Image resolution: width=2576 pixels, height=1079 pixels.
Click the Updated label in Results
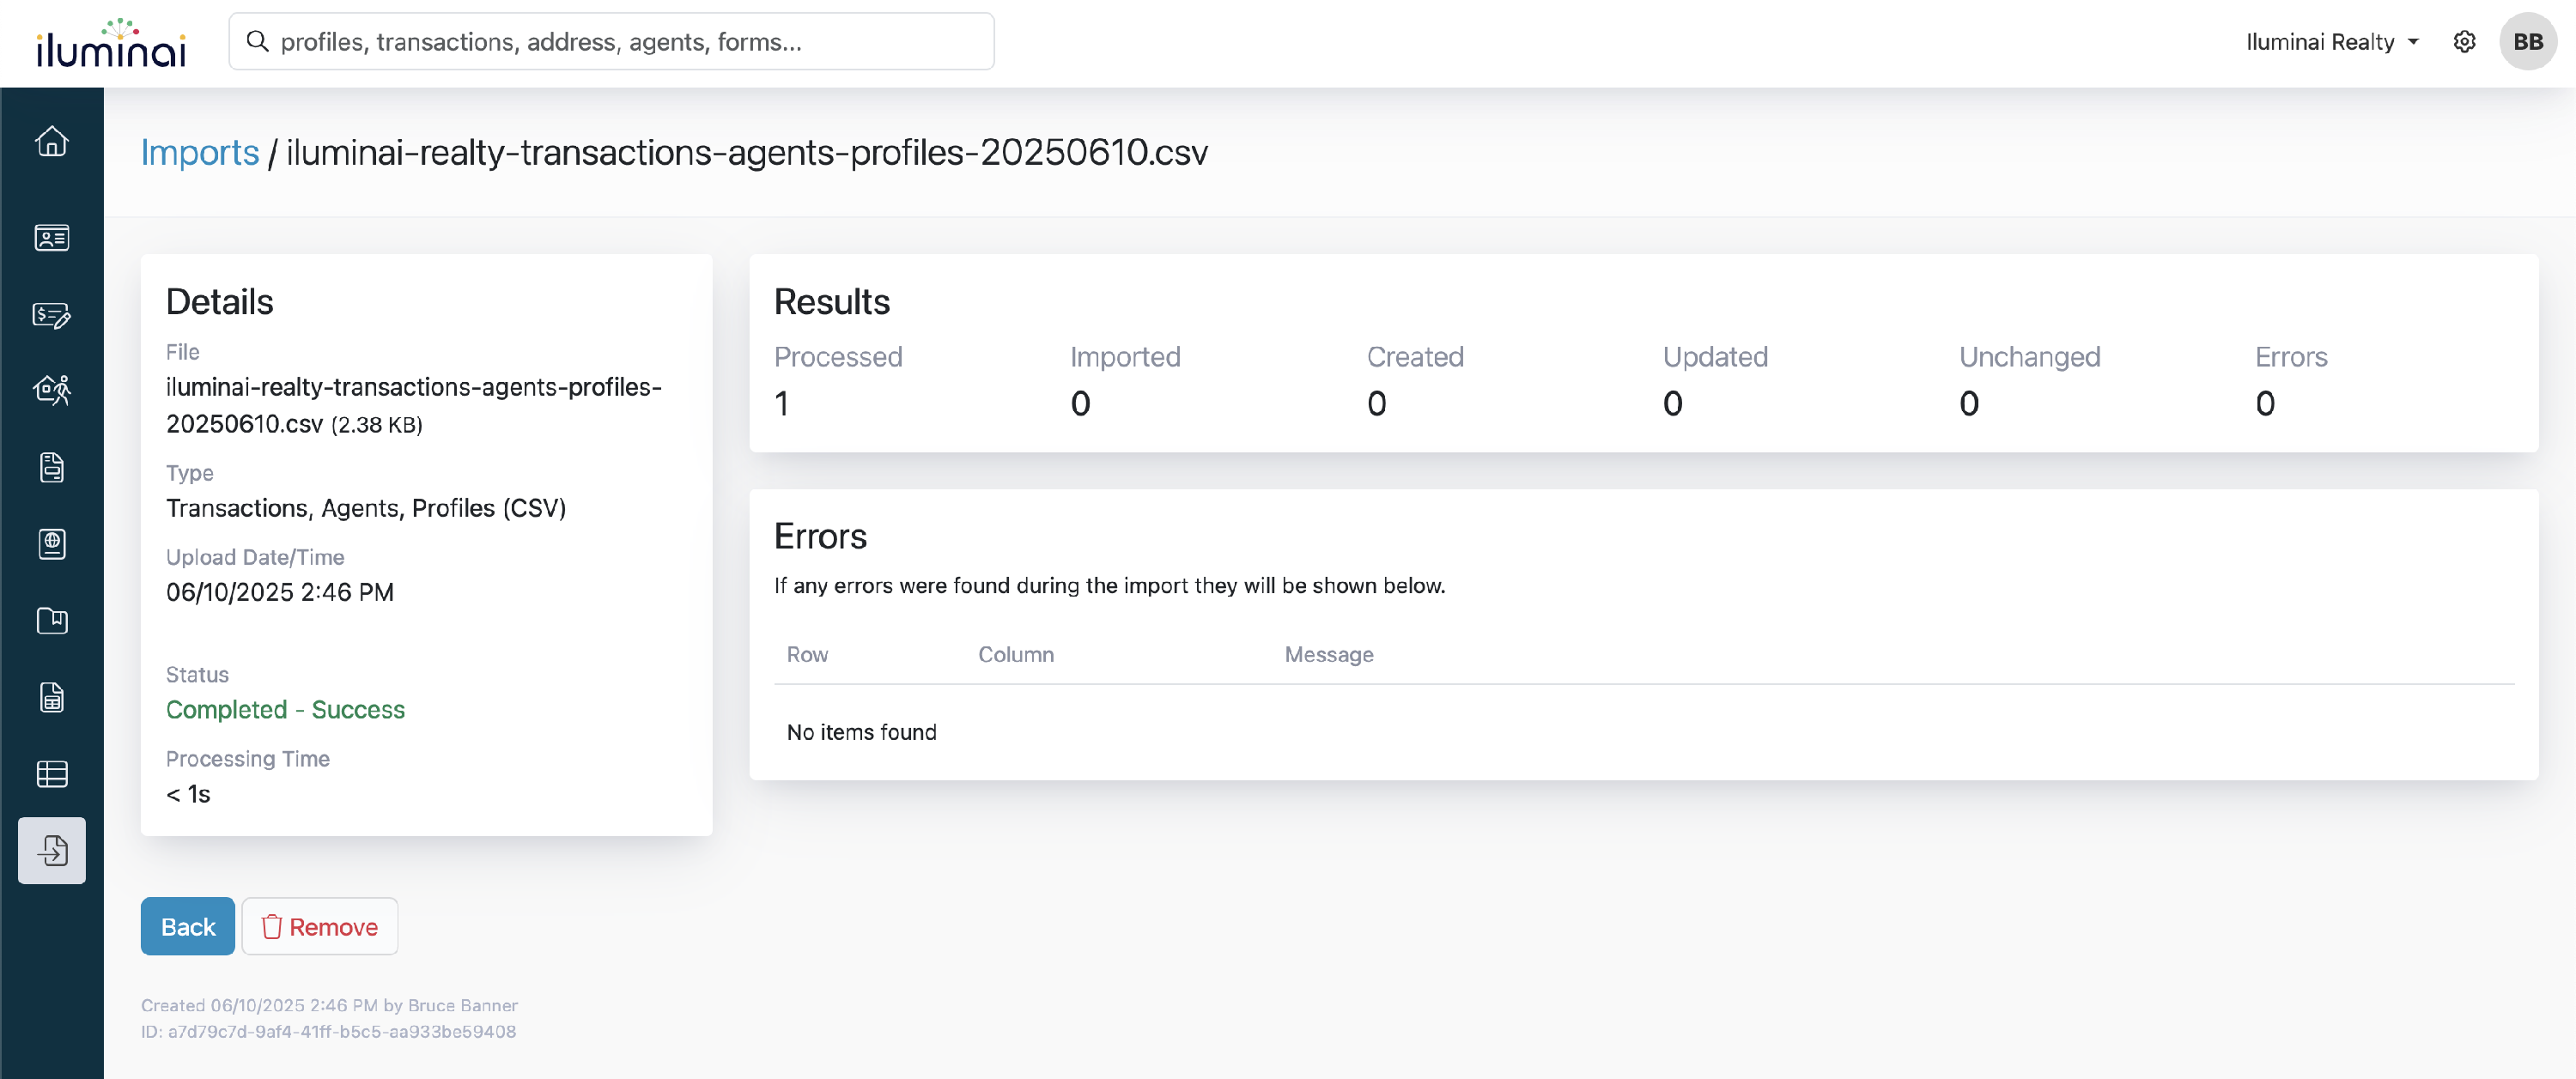[x=1715, y=357]
